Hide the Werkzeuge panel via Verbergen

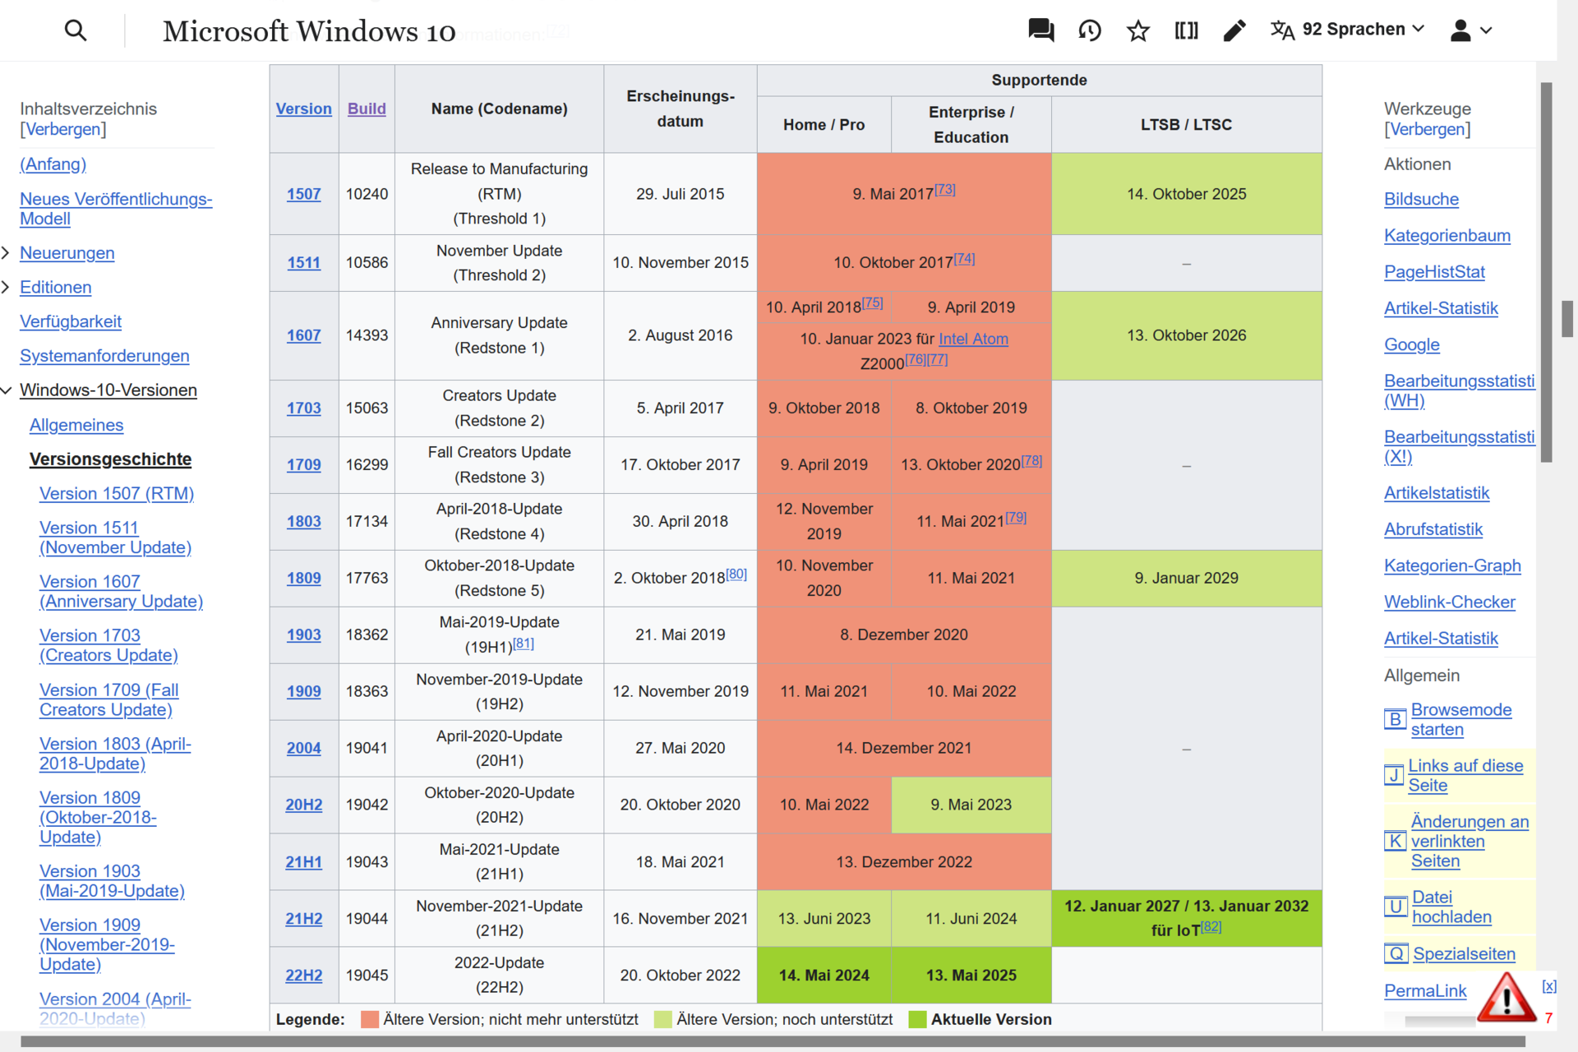[1428, 129]
